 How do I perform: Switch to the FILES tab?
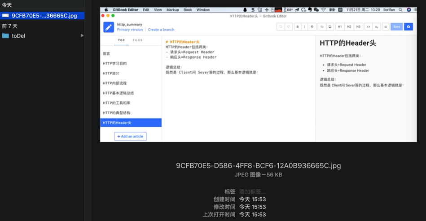[137, 40]
